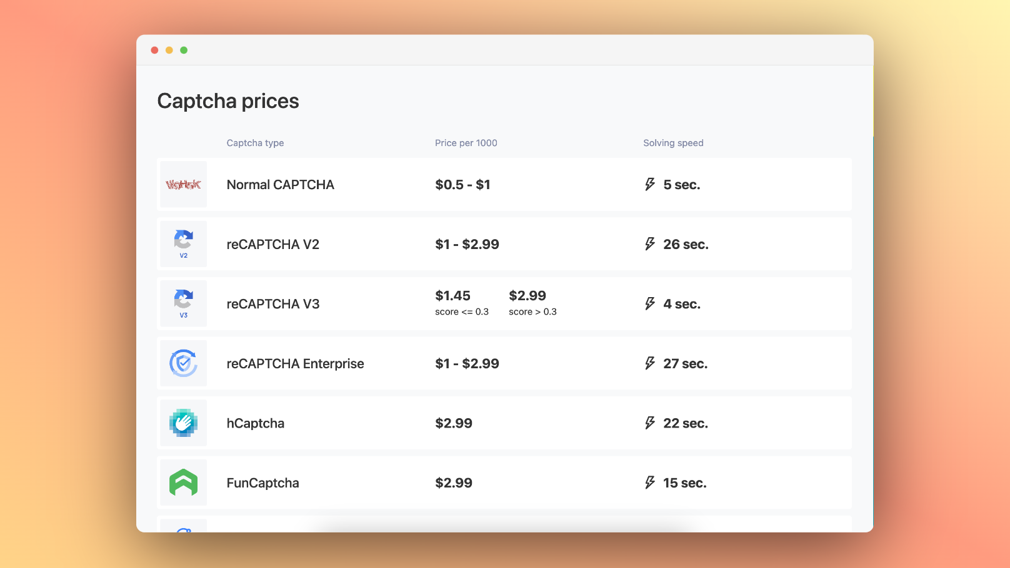Open the FunCaptcha entry
Screen dimensions: 1010x568
click(262, 483)
